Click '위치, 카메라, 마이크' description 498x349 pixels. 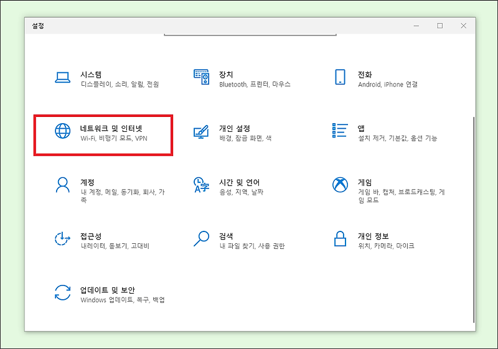[386, 246]
